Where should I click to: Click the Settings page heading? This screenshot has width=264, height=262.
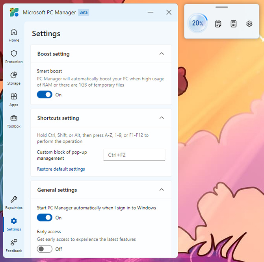click(46, 33)
